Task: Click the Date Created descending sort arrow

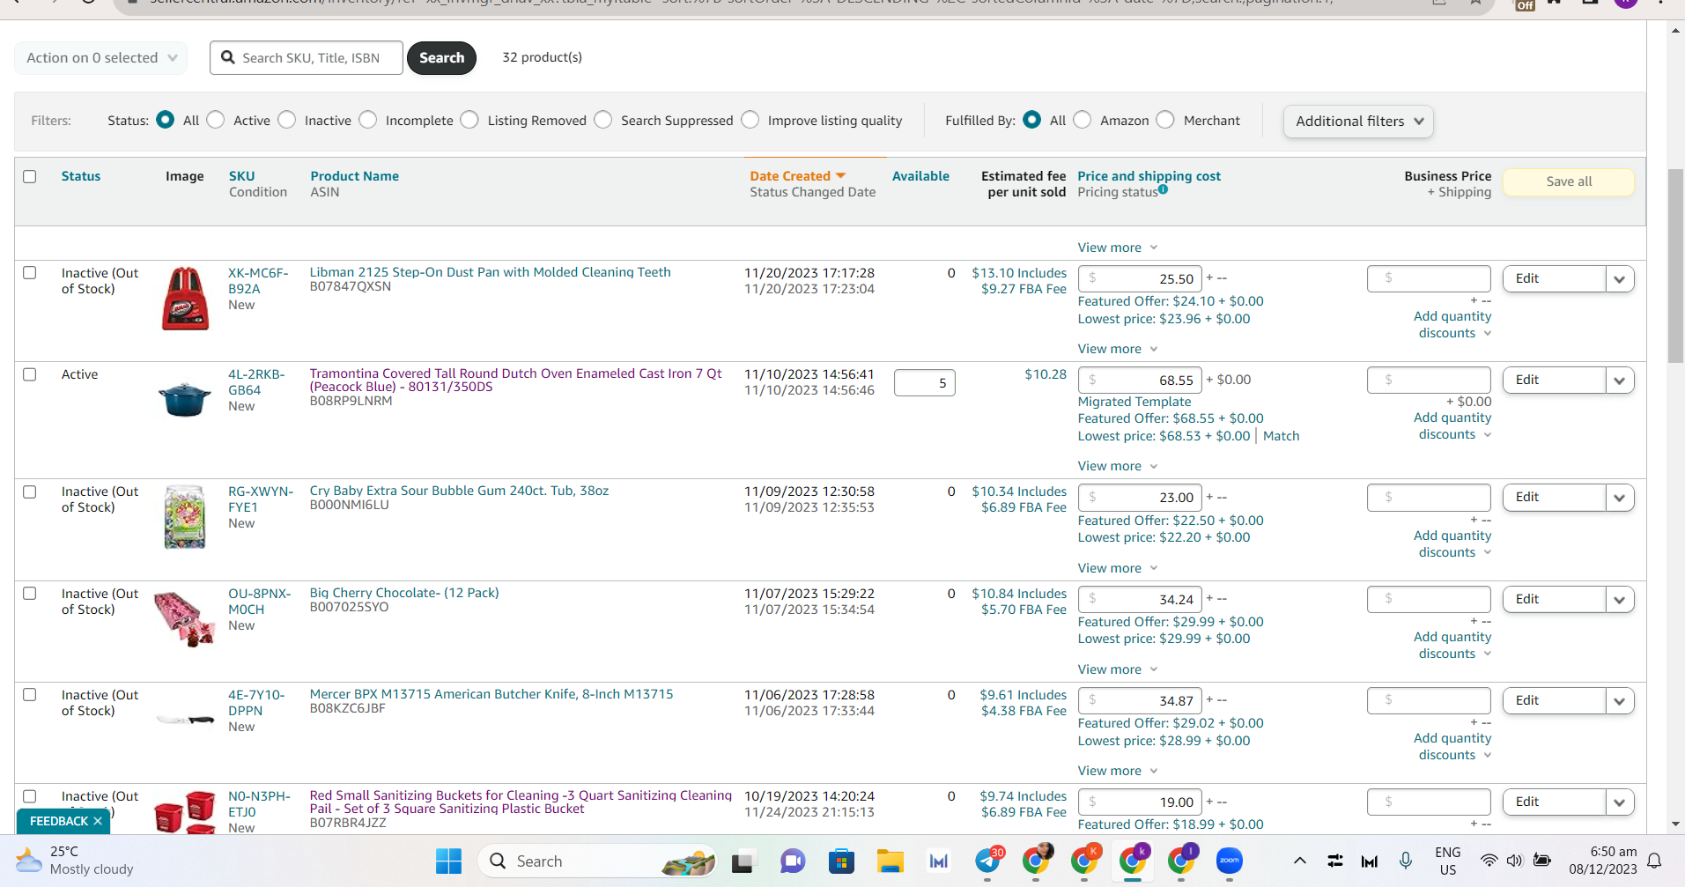Action: click(x=840, y=176)
